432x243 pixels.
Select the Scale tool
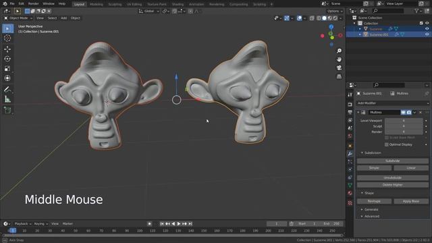point(7,68)
